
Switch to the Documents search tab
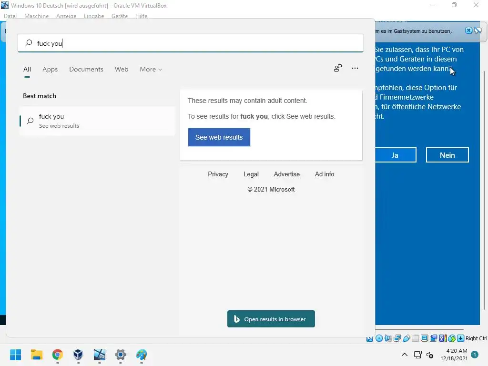tap(86, 70)
